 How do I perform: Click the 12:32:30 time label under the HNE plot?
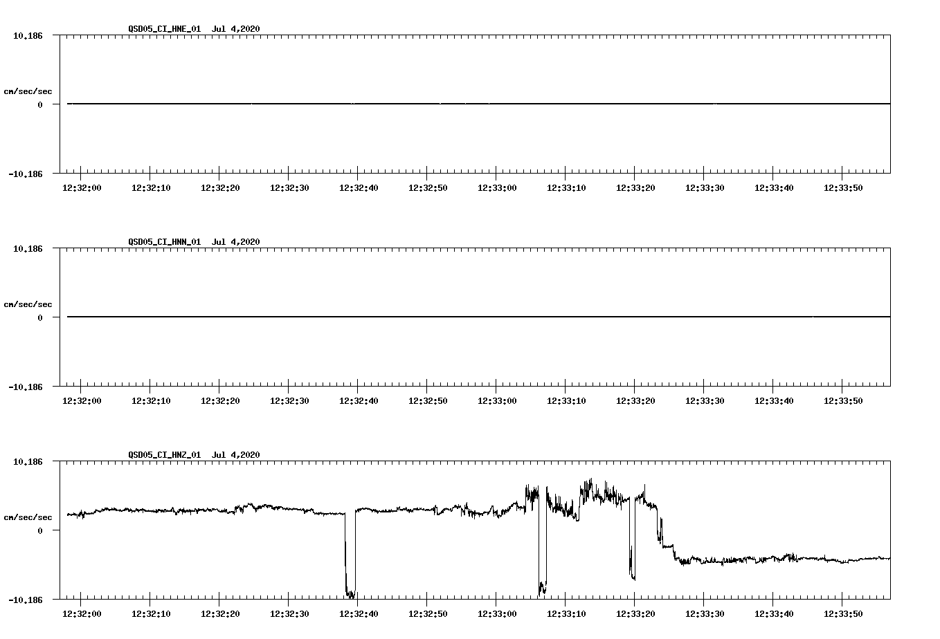click(289, 188)
